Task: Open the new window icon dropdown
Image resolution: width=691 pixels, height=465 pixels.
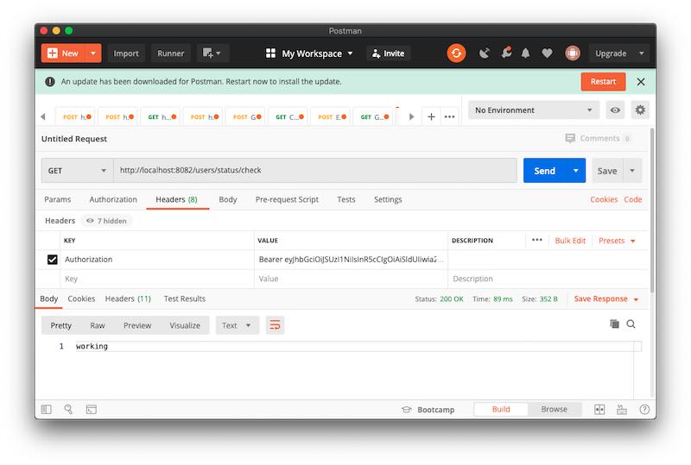Action: 212,53
